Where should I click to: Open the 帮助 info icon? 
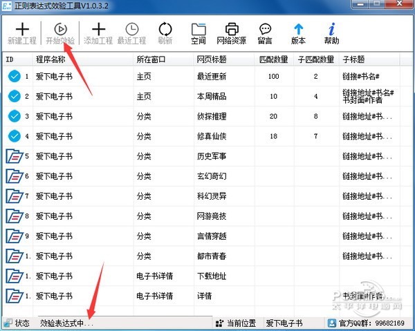click(x=331, y=29)
